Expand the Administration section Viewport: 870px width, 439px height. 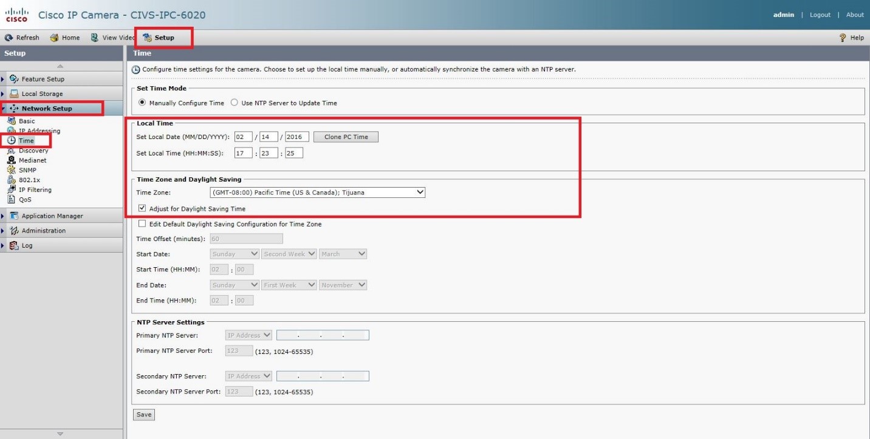[43, 231]
